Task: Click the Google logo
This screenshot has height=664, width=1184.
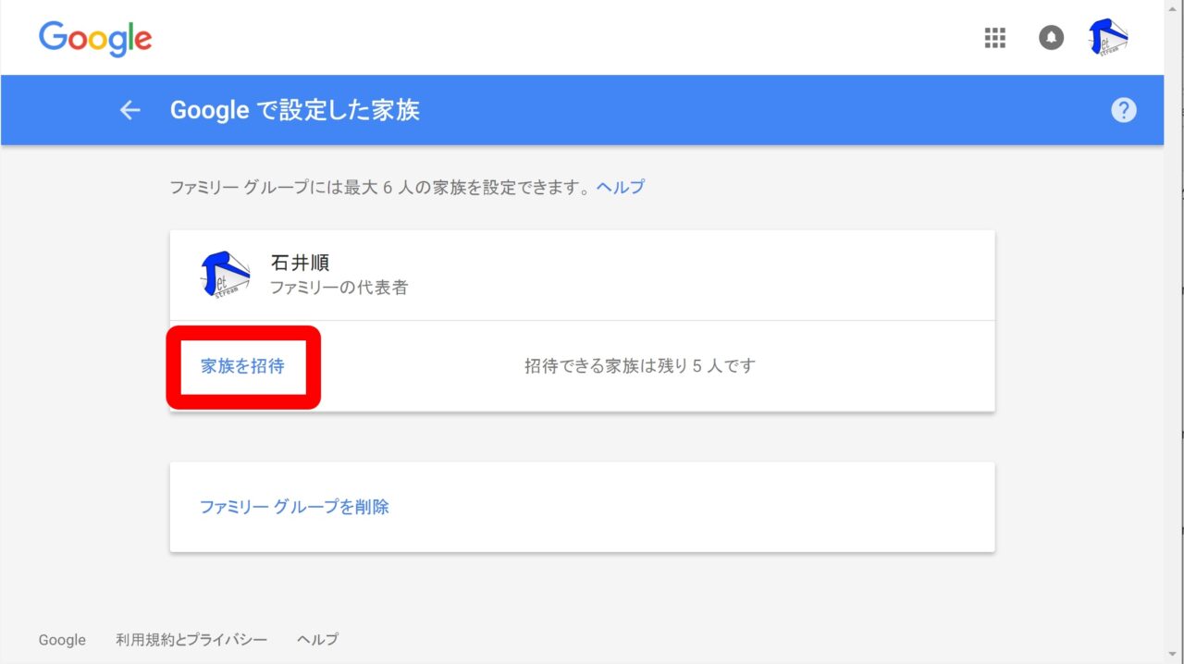Action: tap(95, 38)
